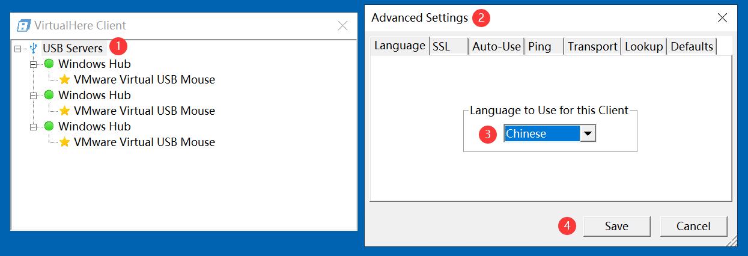Click the VirtualHere Client logo icon

pyautogui.click(x=23, y=25)
